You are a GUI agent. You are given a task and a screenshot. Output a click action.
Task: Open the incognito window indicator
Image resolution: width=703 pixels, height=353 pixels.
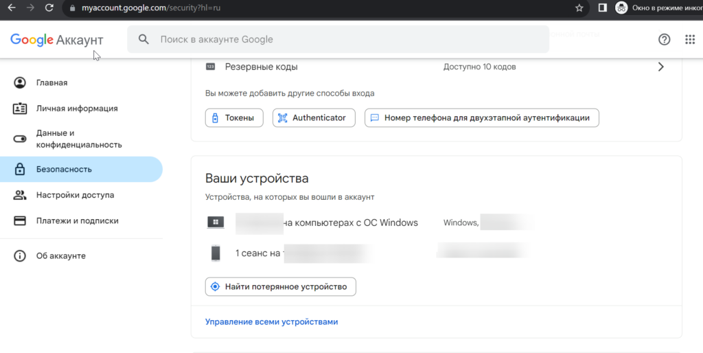point(658,8)
